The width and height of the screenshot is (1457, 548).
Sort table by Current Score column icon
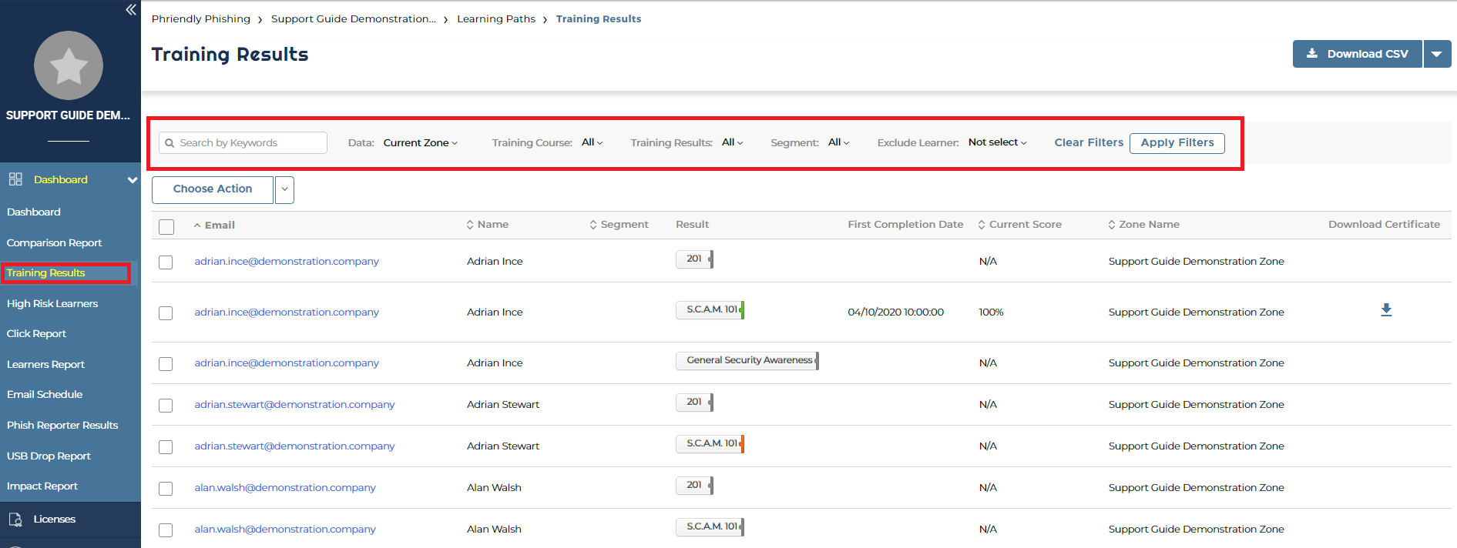coord(982,225)
